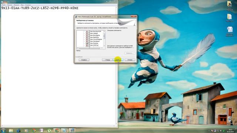The height and width of the screenshot is (133, 237).
Task: Open the Справка menu in Notepad
Action: click(x=28, y=5)
